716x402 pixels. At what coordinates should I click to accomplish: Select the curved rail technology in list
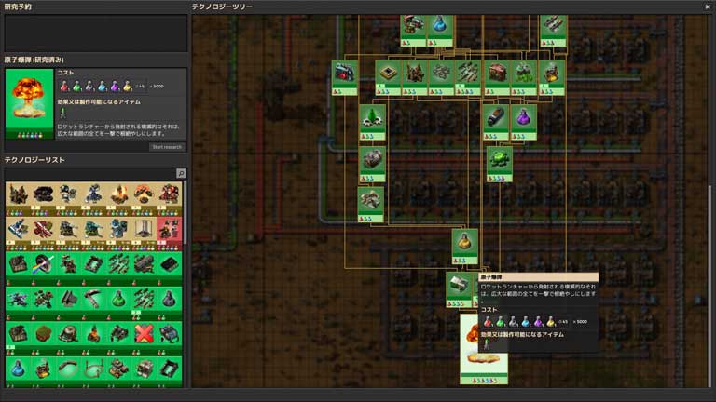pos(68,370)
